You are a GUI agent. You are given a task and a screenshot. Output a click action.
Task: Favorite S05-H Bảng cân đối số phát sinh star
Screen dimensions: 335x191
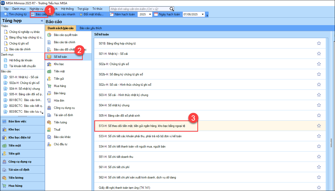(x=319, y=115)
